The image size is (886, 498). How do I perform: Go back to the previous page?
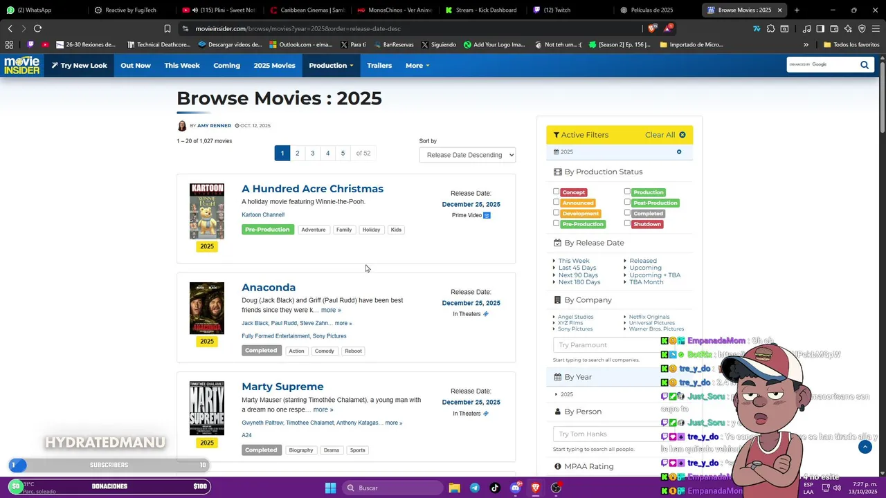[10, 28]
